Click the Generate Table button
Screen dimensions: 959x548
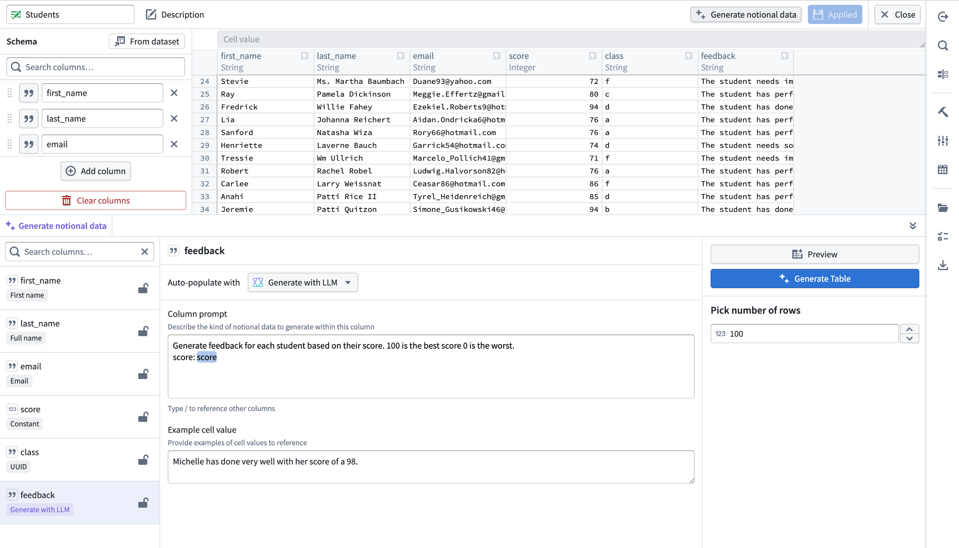[815, 279]
